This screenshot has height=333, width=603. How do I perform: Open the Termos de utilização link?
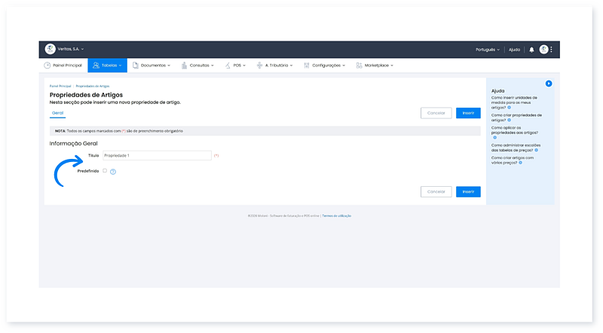pos(336,215)
